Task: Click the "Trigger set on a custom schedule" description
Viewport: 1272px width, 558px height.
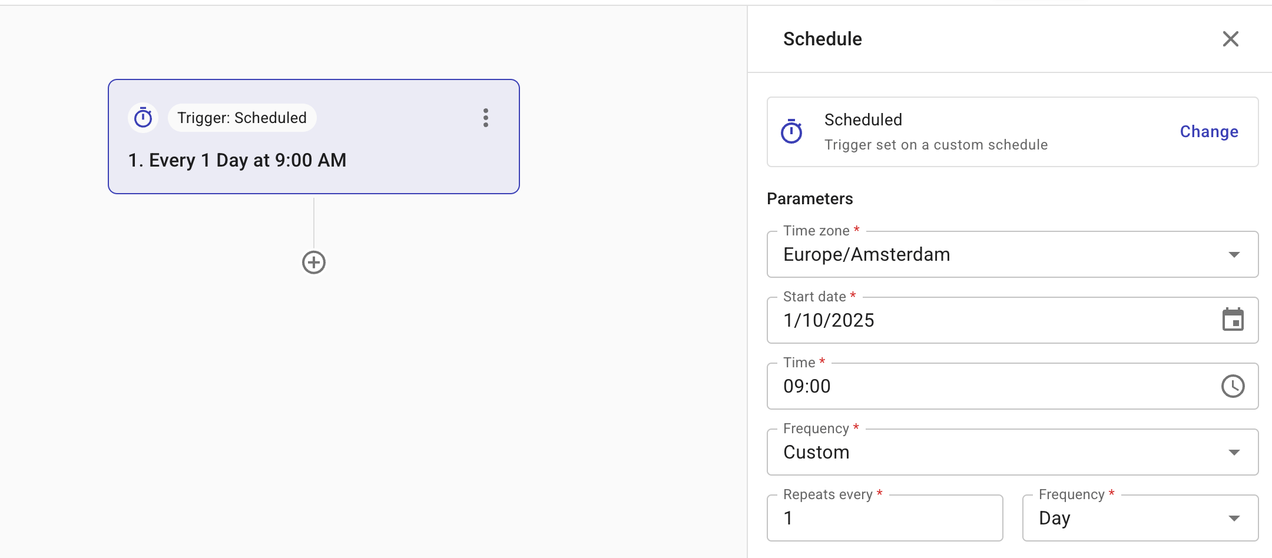Action: 936,145
